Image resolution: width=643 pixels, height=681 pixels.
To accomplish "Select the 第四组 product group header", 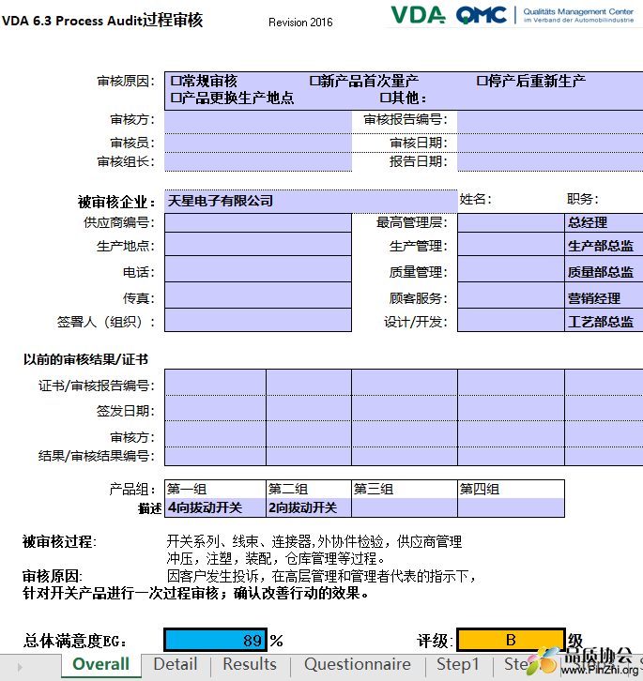I will [x=511, y=489].
